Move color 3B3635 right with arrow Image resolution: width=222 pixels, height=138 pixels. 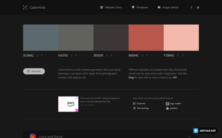point(120,55)
